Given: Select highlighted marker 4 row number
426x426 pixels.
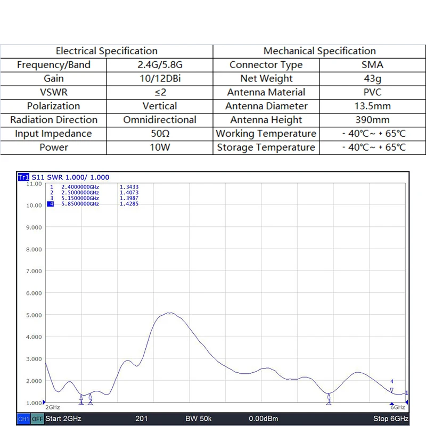Looking at the screenshot, I should [x=51, y=204].
